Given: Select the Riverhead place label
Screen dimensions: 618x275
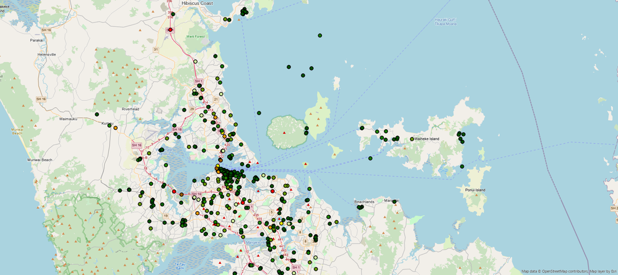Looking at the screenshot, I should pyautogui.click(x=131, y=109).
